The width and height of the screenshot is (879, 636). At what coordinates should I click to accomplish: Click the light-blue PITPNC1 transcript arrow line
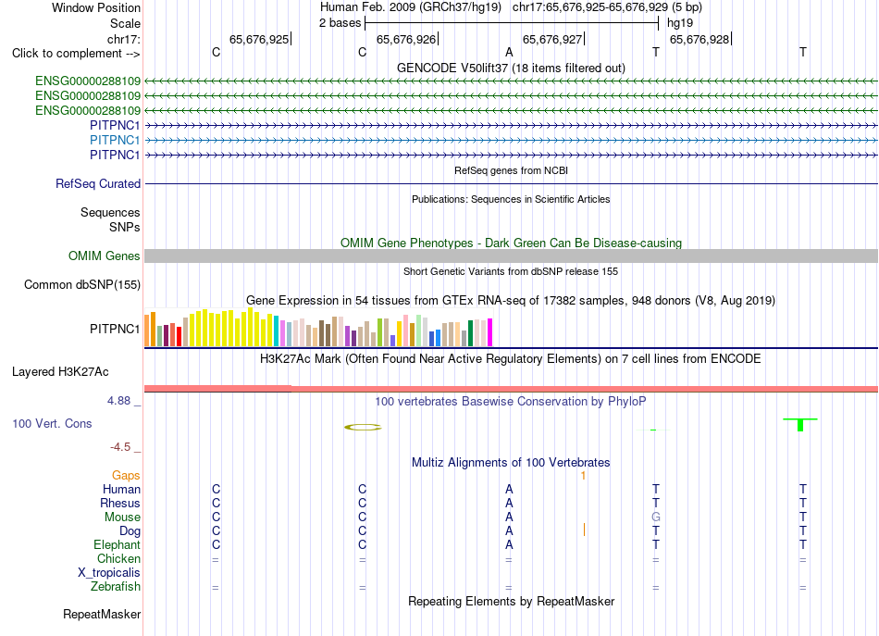511,140
